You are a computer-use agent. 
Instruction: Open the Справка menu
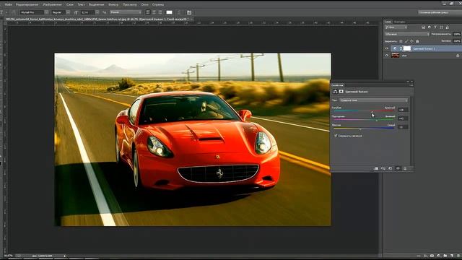pos(158,4)
